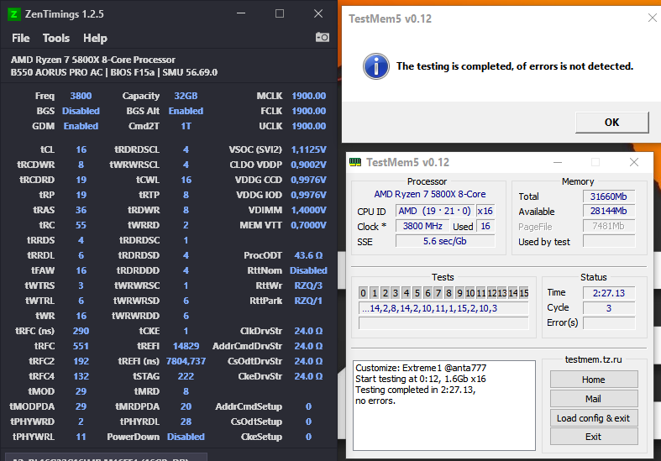Image resolution: width=661 pixels, height=461 pixels.
Task: Maximize the ZenTimings window
Action: click(280, 13)
